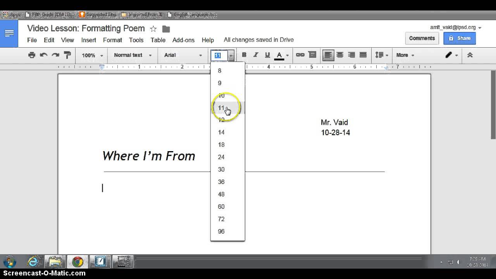The height and width of the screenshot is (279, 496).
Task: Click the undo arrow icon
Action: (43, 55)
